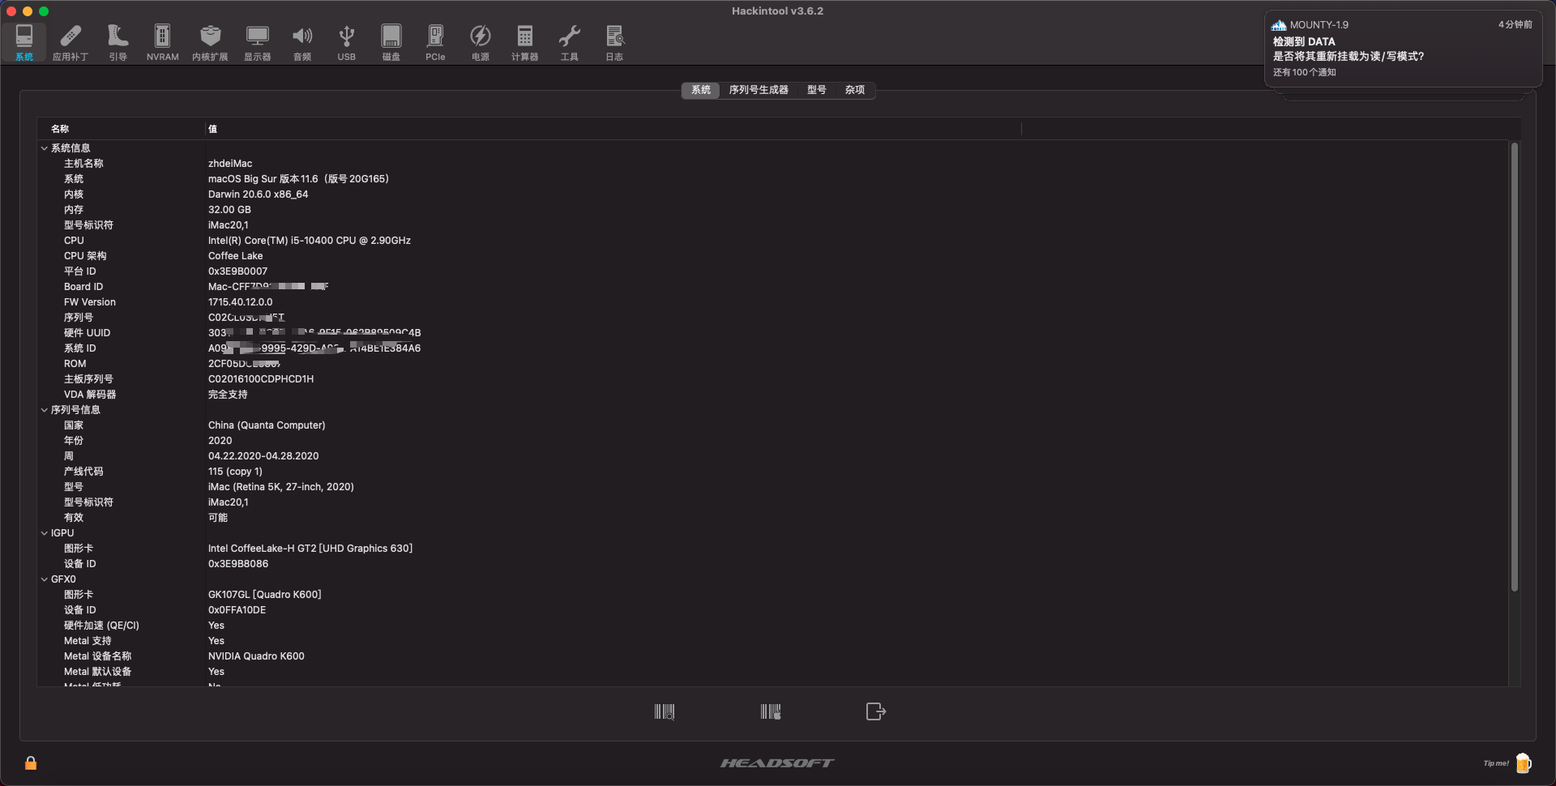Select the VDA 解码器 row
1556x786 pixels.
click(772, 395)
